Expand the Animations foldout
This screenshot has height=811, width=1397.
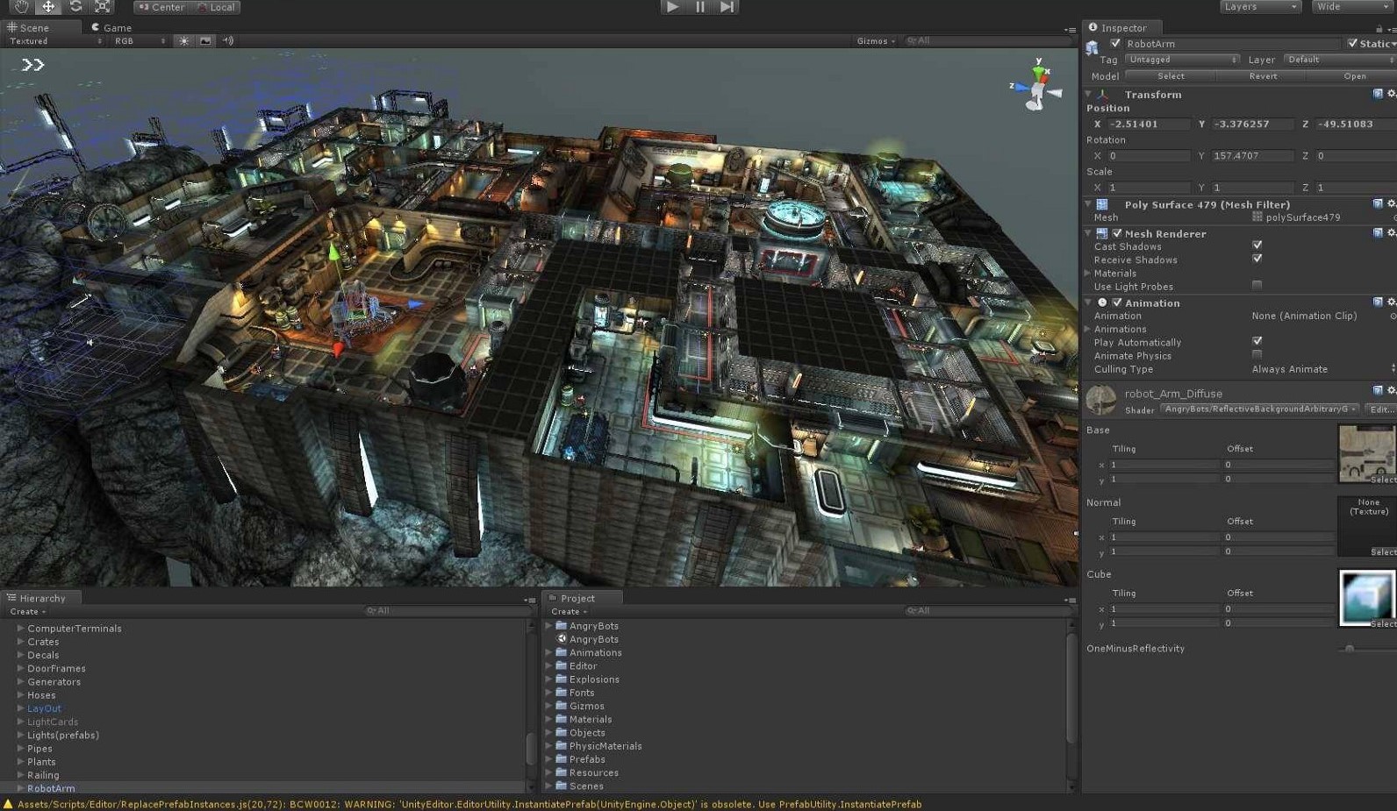tap(1088, 329)
